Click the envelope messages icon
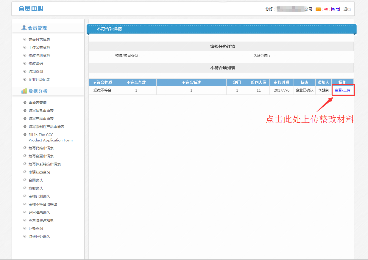This screenshot has height=260, width=368. point(318,9)
